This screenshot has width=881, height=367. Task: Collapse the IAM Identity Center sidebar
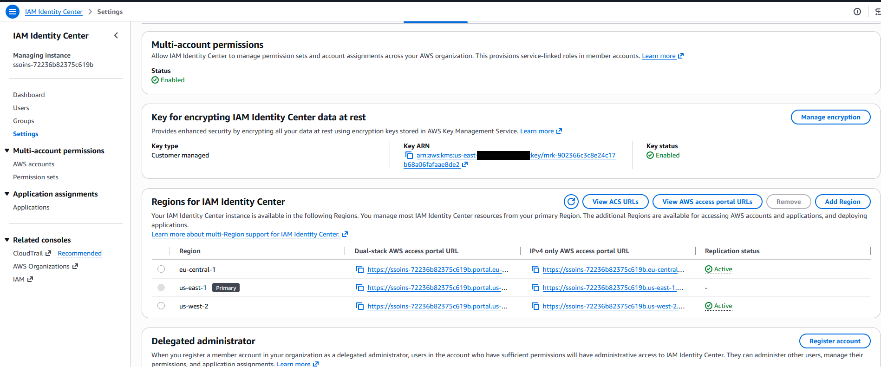tap(116, 35)
